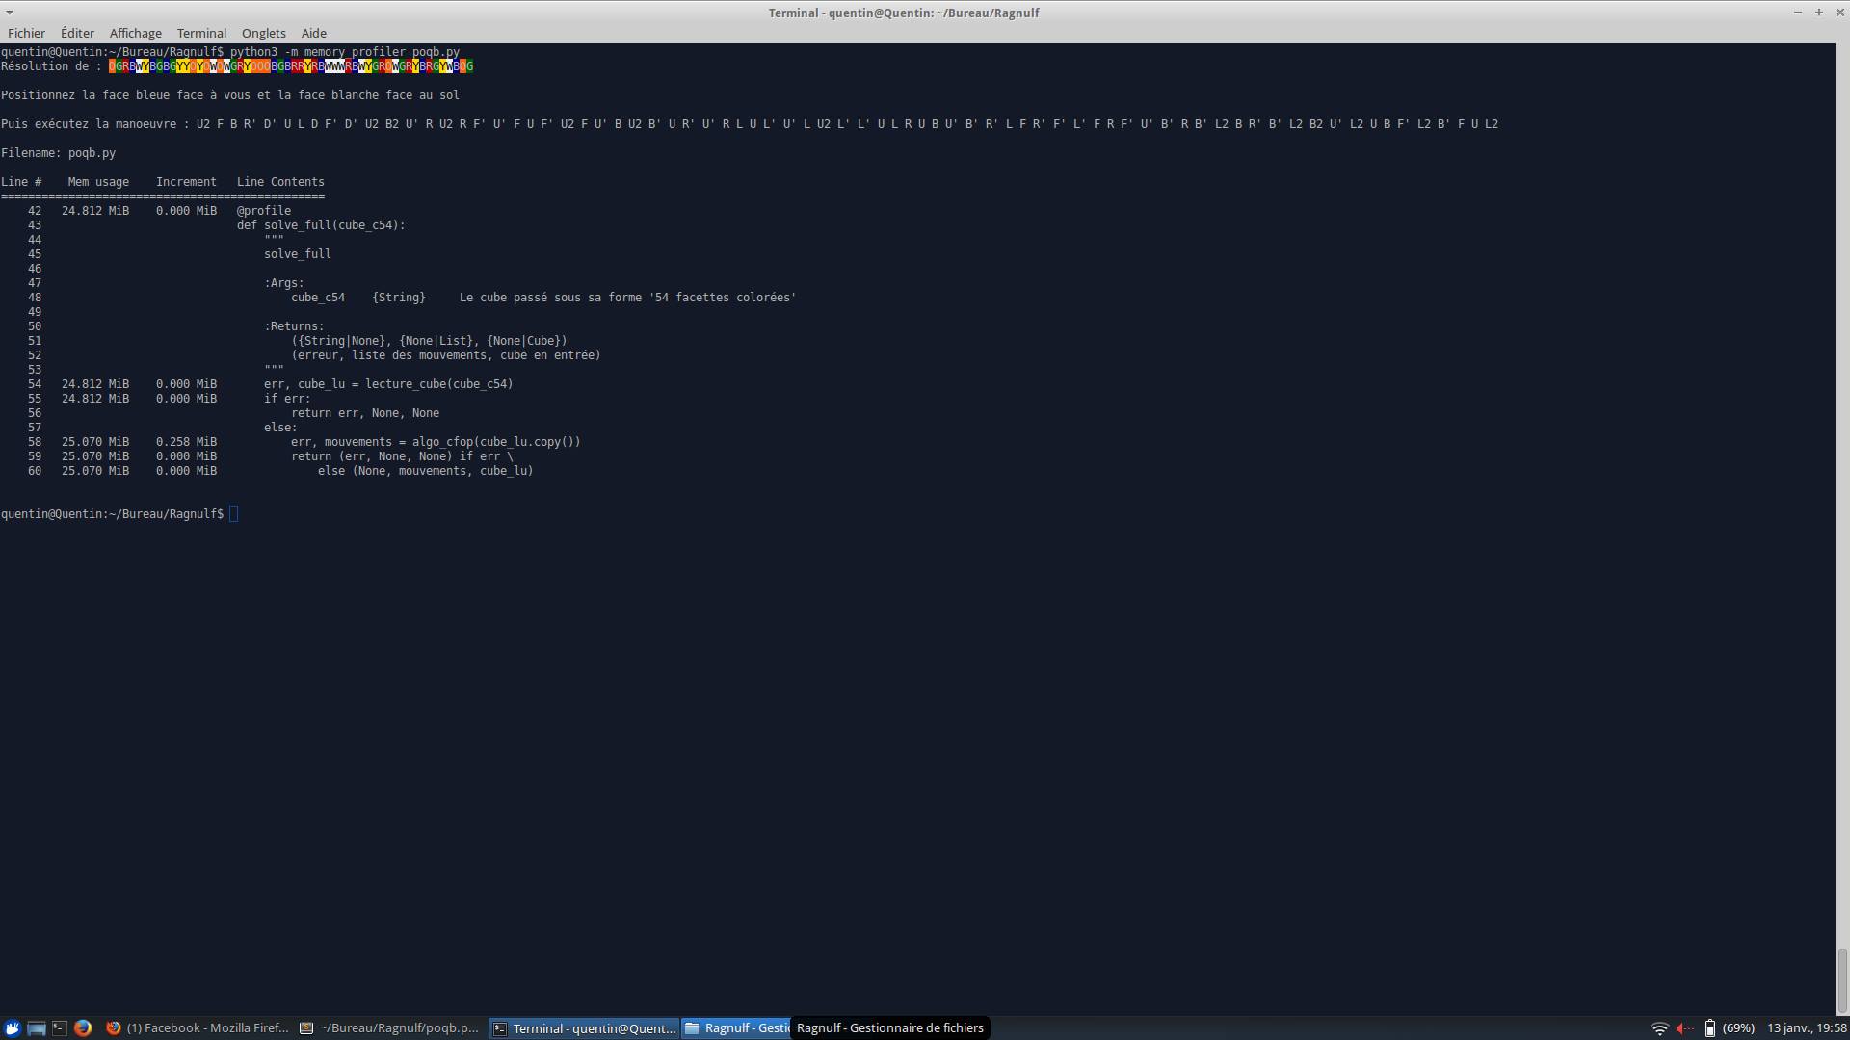Image resolution: width=1850 pixels, height=1040 pixels.
Task: Click the muted volume icon
Action: (1684, 1027)
